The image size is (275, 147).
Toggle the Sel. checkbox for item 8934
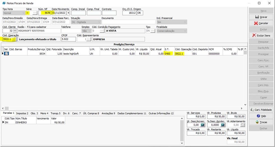pos(6,54)
